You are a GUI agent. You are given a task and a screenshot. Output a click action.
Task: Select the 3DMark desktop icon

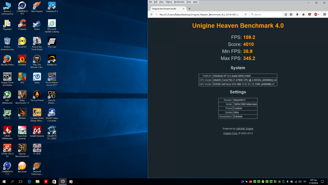pyautogui.click(x=22, y=114)
